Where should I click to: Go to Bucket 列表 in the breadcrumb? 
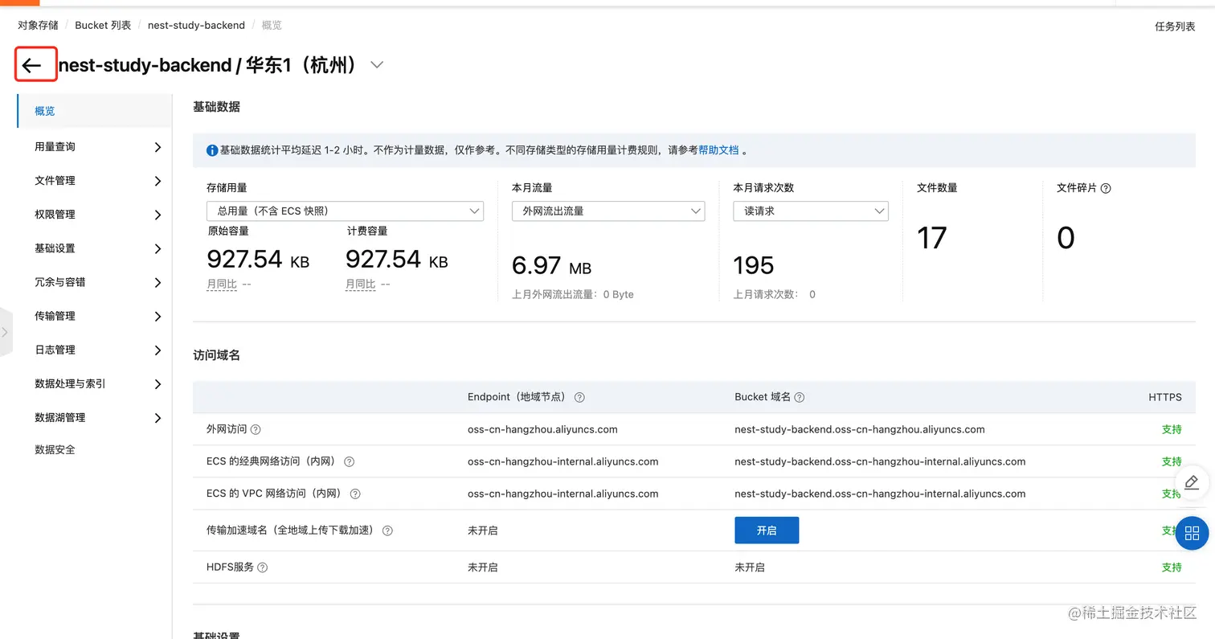click(x=103, y=25)
